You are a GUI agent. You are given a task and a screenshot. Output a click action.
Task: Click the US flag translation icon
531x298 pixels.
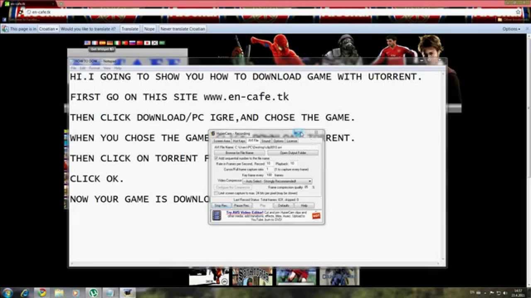pyautogui.click(x=88, y=43)
